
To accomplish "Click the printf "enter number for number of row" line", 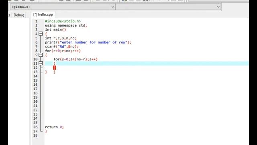I will pyautogui.click(x=88, y=42).
